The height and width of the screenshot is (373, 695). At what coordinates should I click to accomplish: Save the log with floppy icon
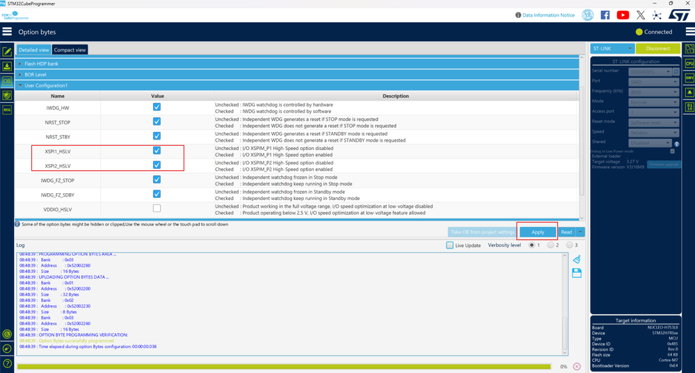577,273
